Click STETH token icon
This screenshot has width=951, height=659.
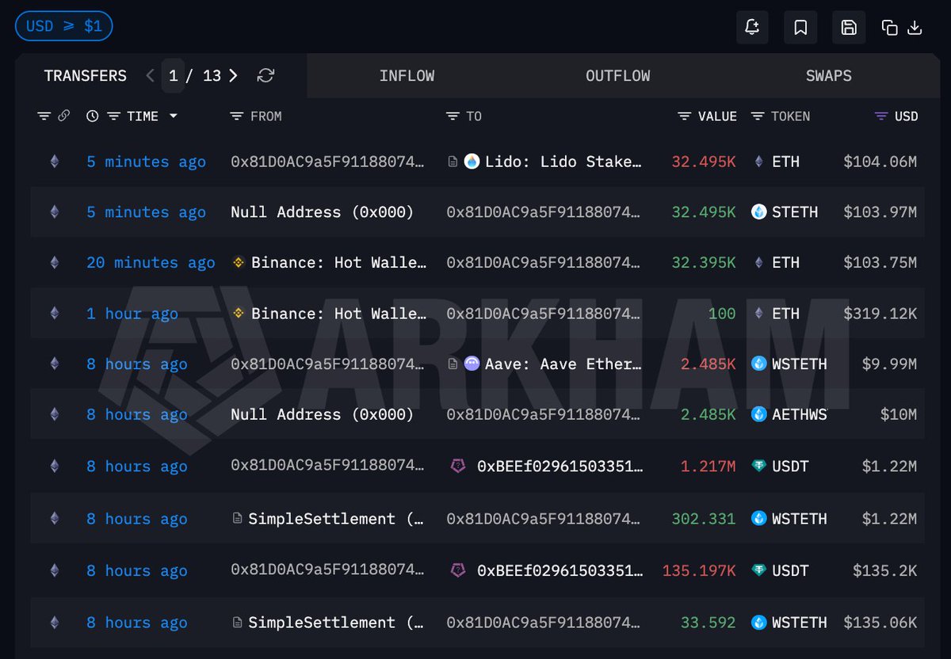(759, 212)
